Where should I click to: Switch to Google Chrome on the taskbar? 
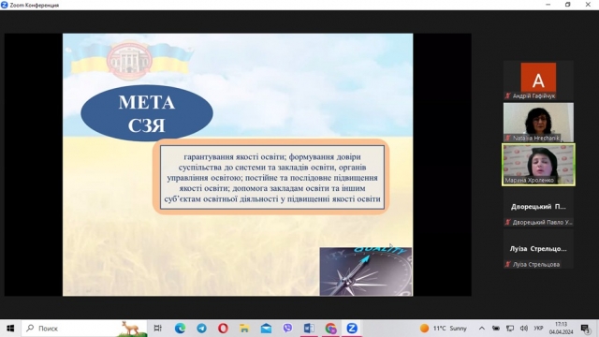click(330, 329)
